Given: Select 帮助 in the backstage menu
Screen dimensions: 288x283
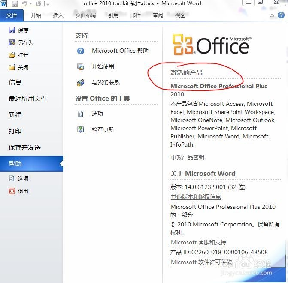Looking at the screenshot, I should pos(31,163).
